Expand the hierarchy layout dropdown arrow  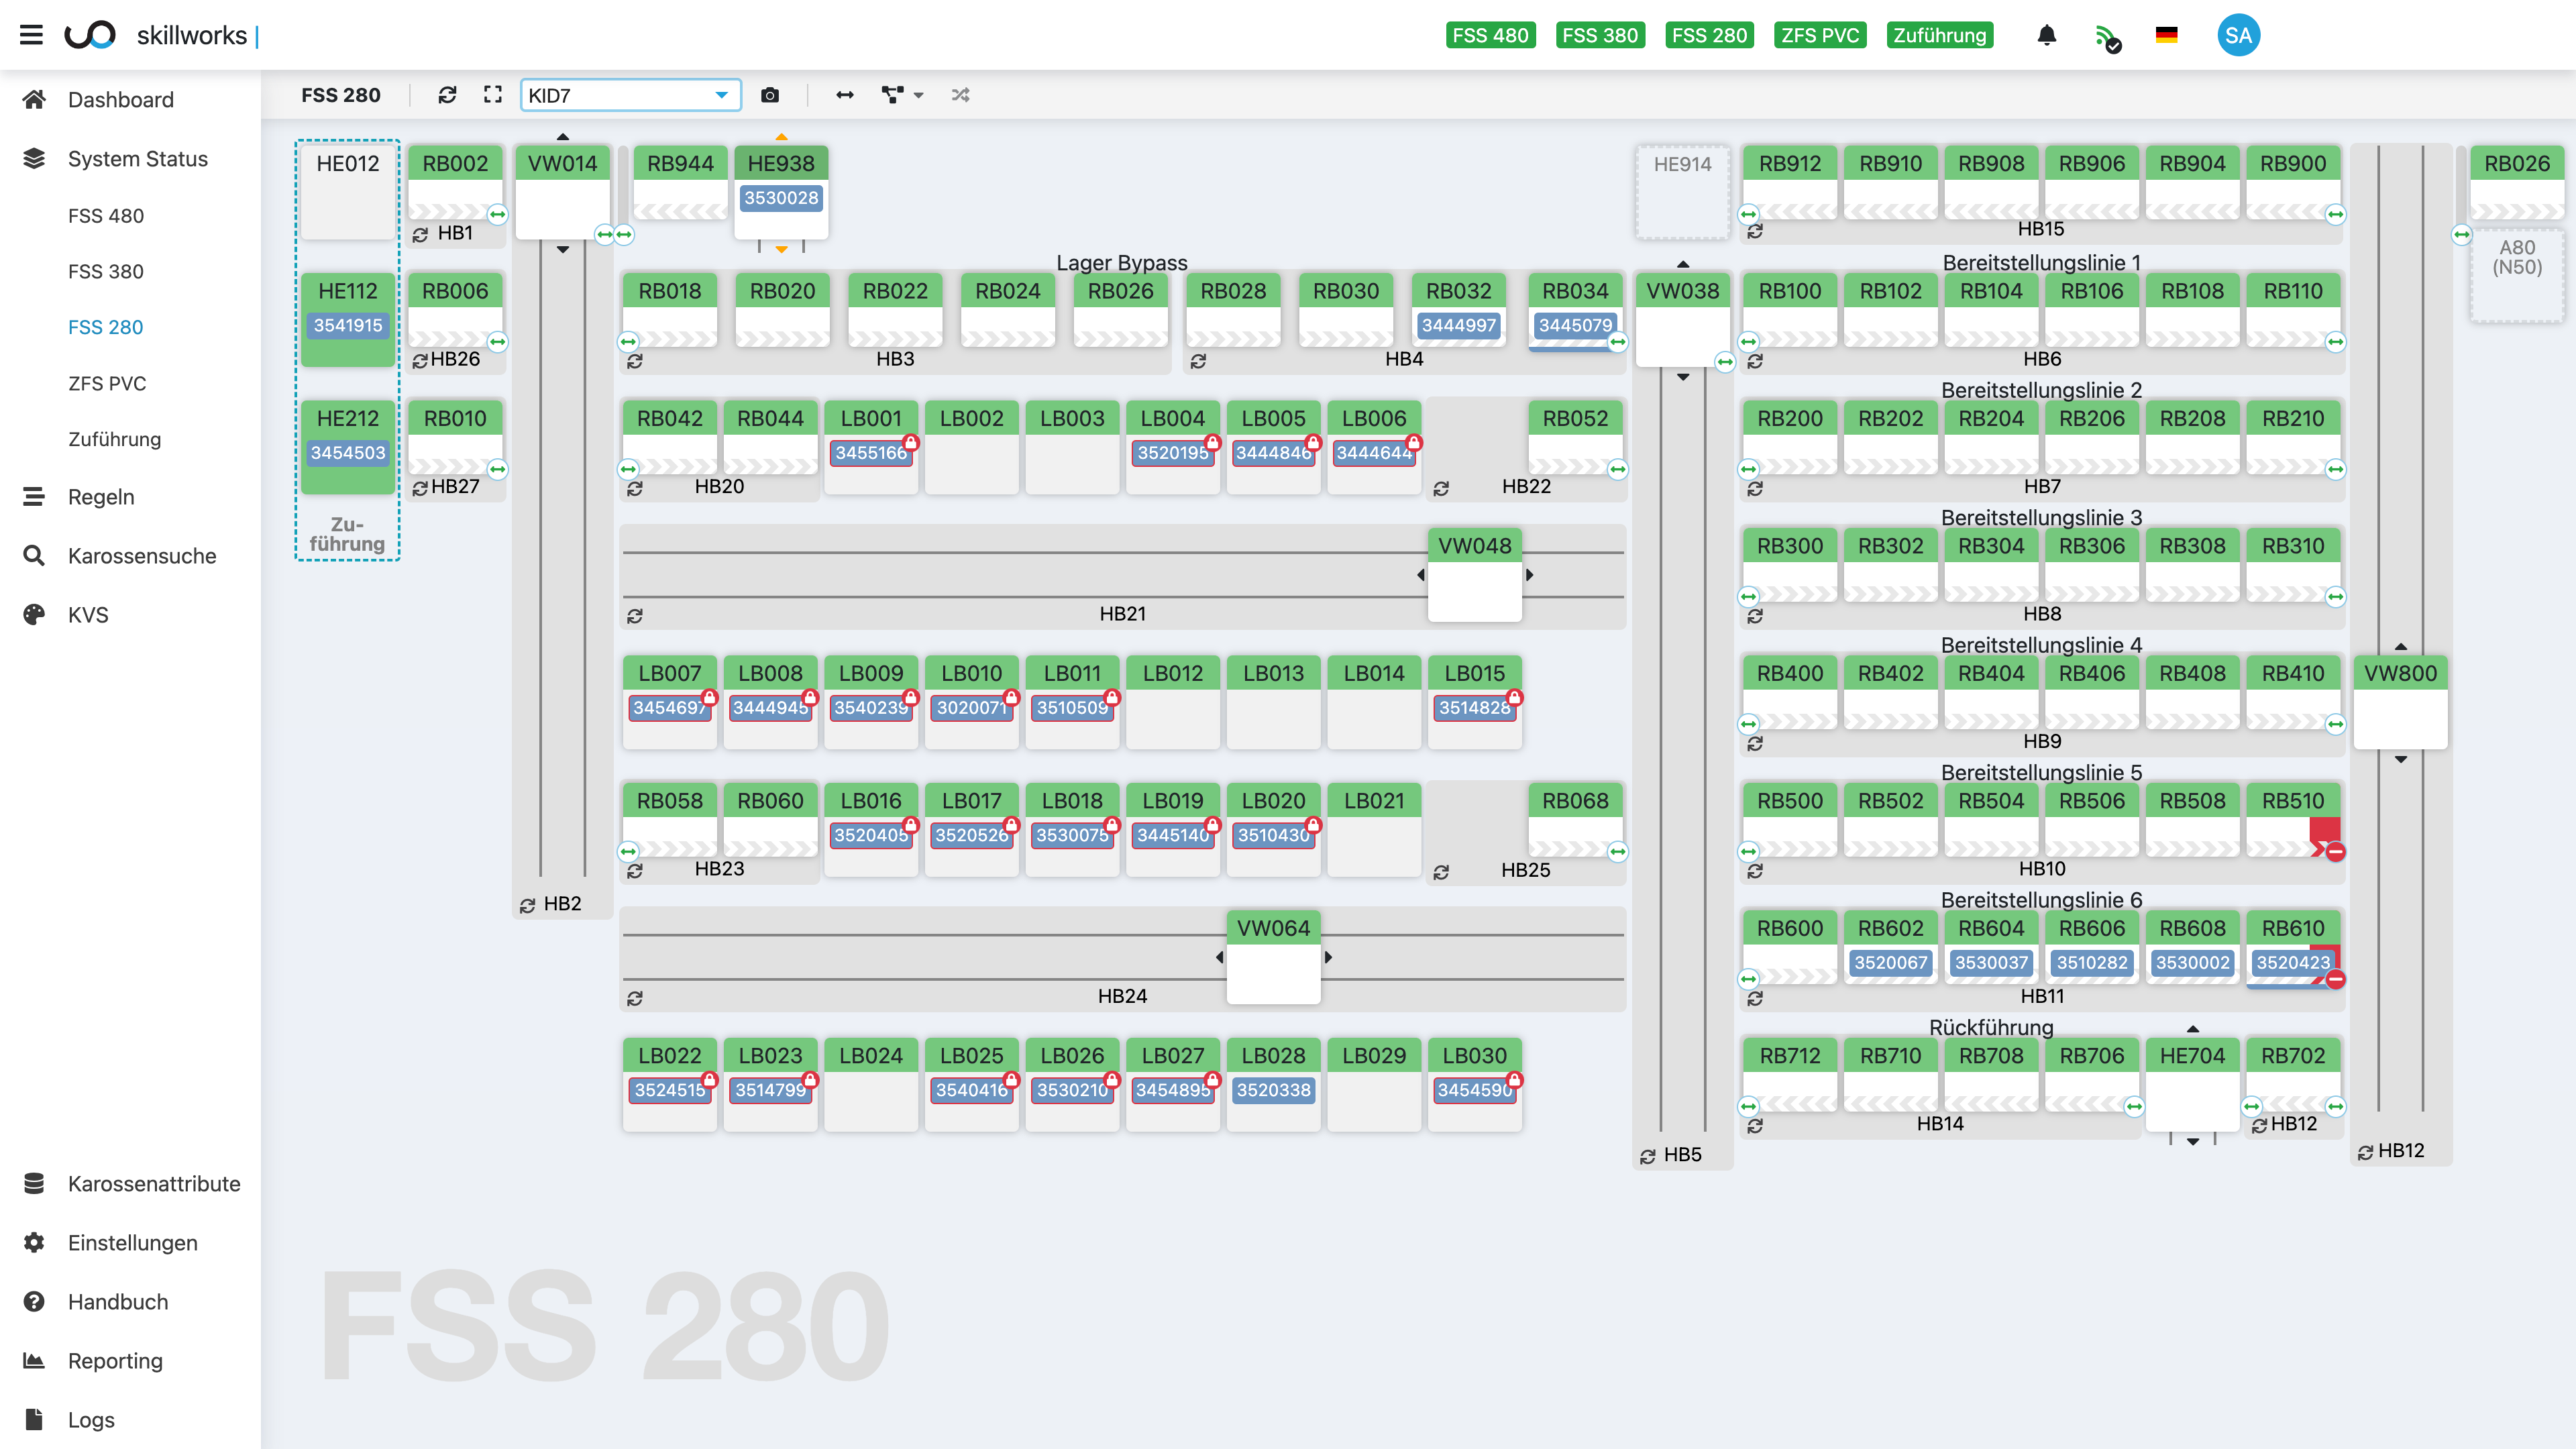(919, 96)
